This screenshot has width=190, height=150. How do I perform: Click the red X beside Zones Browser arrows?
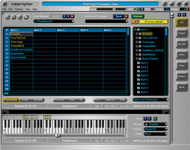pyautogui.click(x=72, y=16)
